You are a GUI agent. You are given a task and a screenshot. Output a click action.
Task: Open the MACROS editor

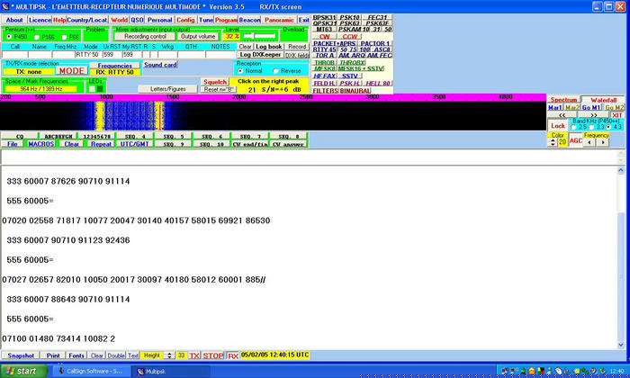41,144
